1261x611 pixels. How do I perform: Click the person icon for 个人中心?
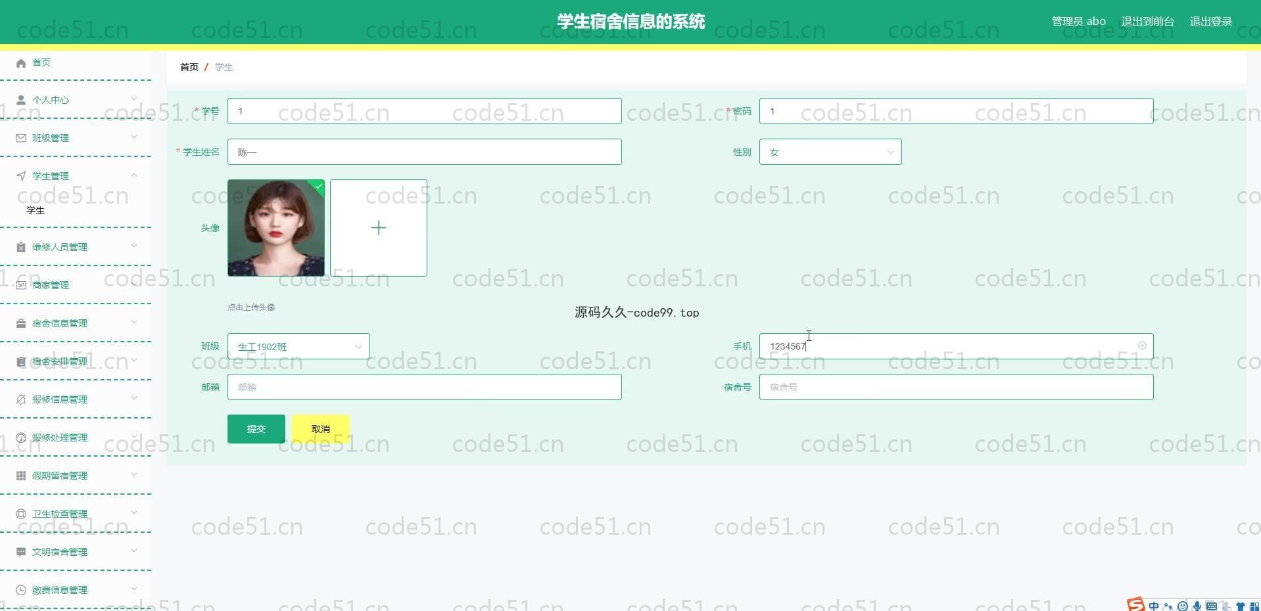point(21,100)
